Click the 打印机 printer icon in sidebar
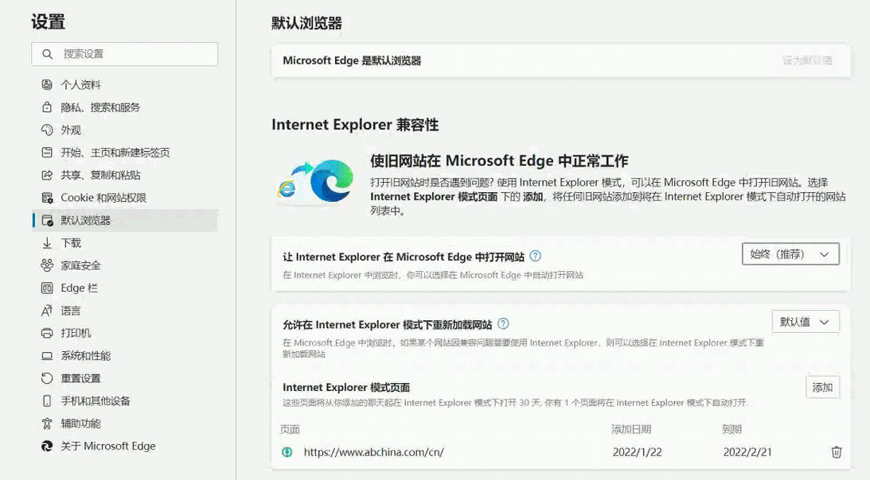The height and width of the screenshot is (480, 870). click(x=47, y=333)
